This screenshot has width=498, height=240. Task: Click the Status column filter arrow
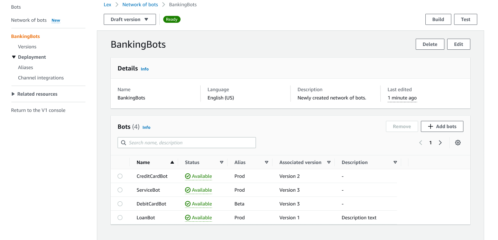tap(222, 162)
